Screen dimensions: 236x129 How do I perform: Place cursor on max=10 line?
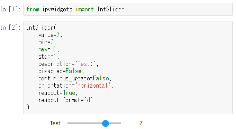48,49
